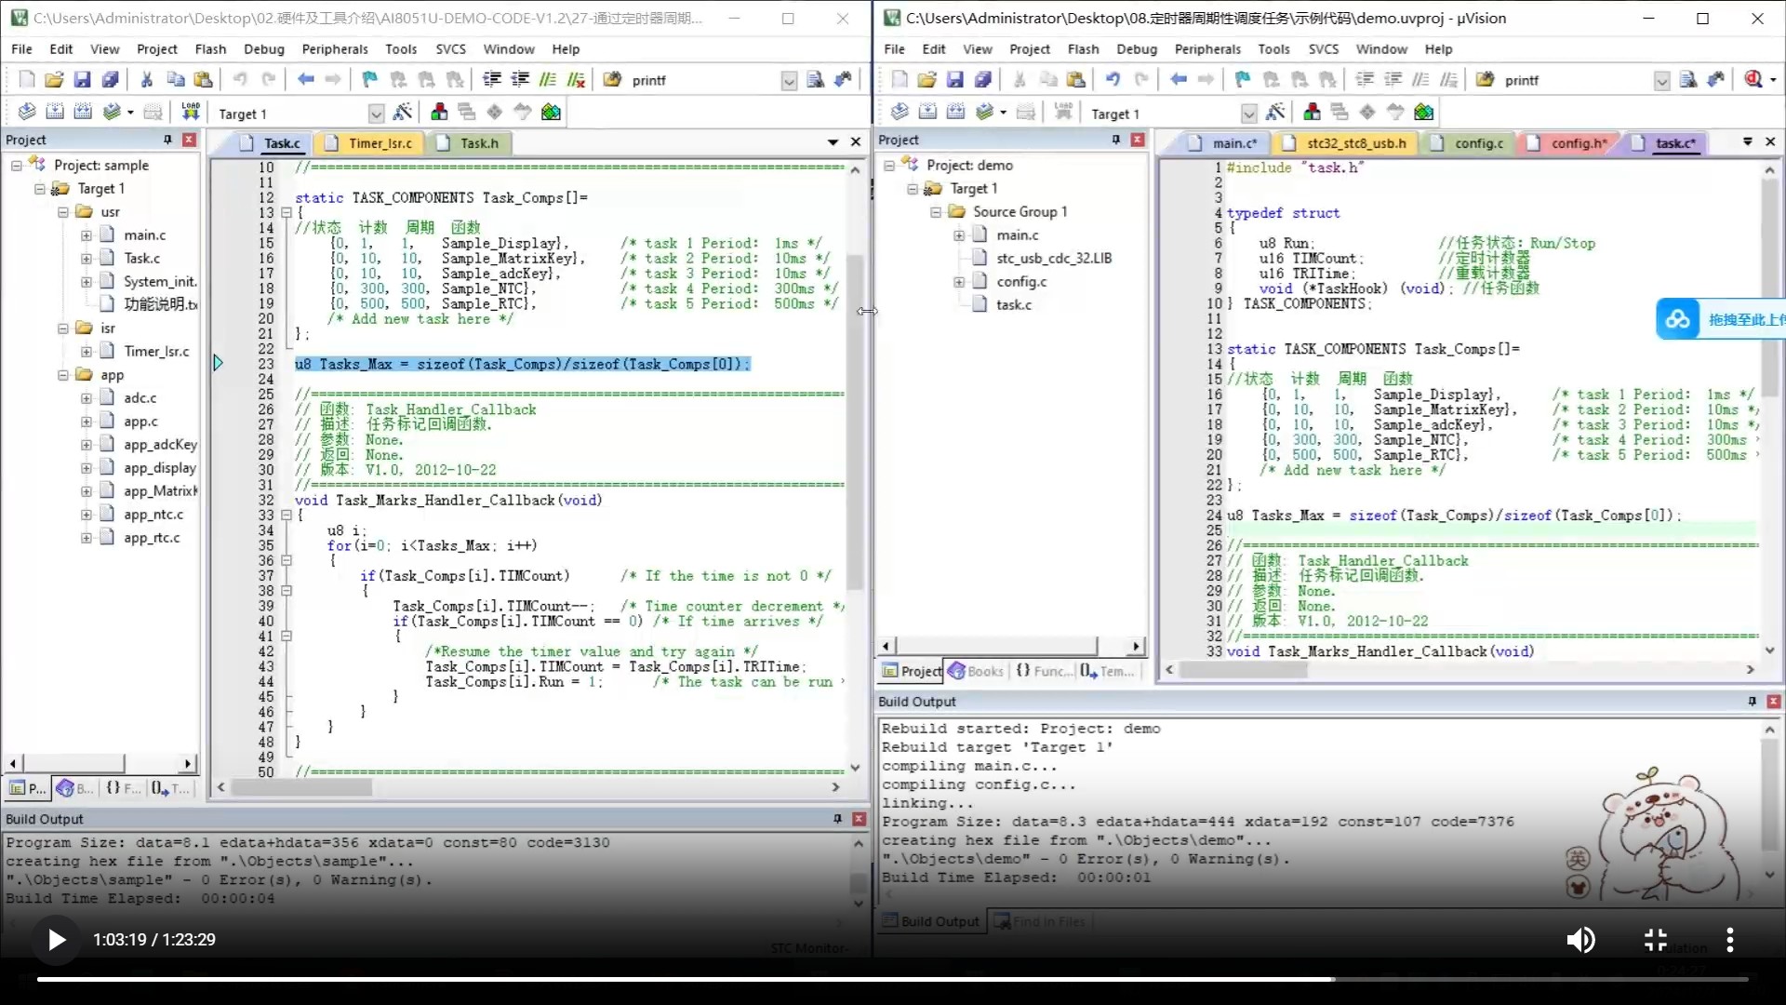Screen dimensions: 1786x1005
Task: Collapse the usr folder in left tree
Action: pos(63,212)
